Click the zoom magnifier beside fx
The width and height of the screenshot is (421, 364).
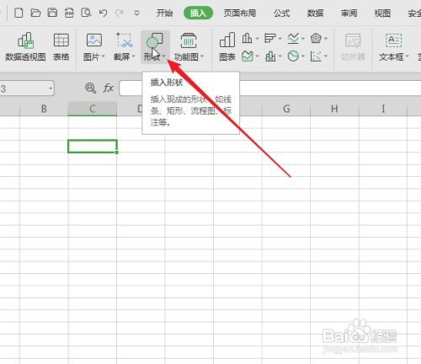(90, 88)
